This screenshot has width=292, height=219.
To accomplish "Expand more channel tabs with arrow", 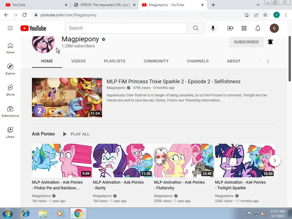I will tap(268, 61).
